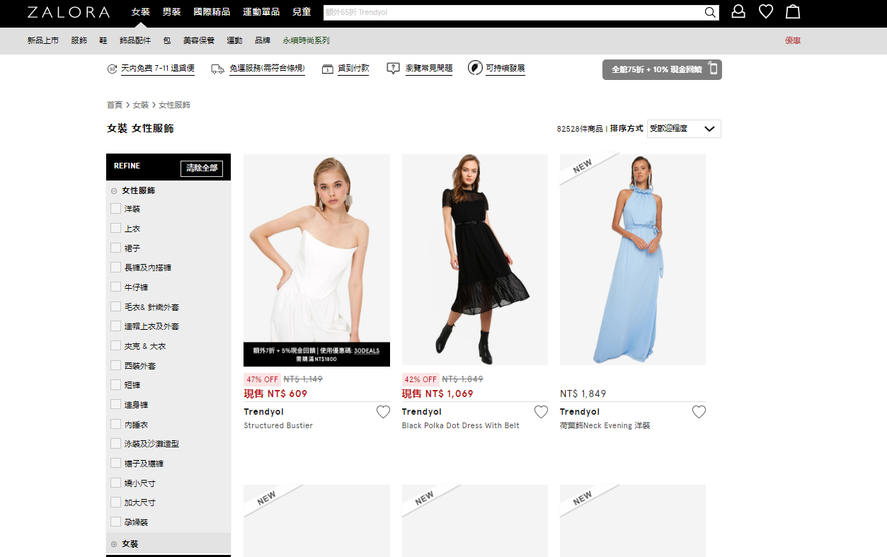Add Structured Bustier to wishlist
Screen dimensions: 887x557
click(x=383, y=412)
